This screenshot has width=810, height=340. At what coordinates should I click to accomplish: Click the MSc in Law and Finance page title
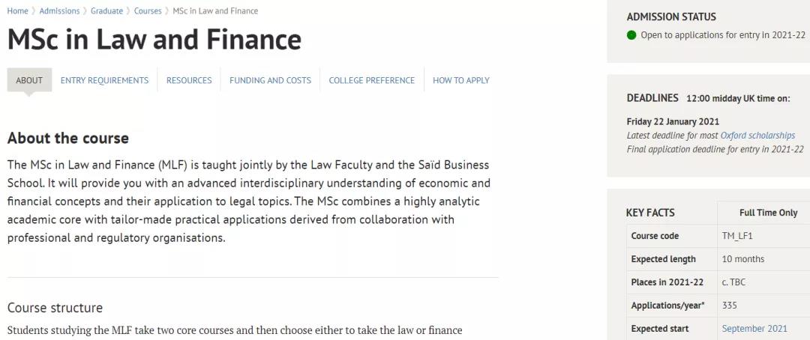coord(154,40)
